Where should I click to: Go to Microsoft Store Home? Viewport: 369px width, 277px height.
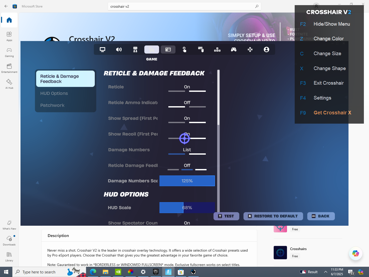click(9, 20)
